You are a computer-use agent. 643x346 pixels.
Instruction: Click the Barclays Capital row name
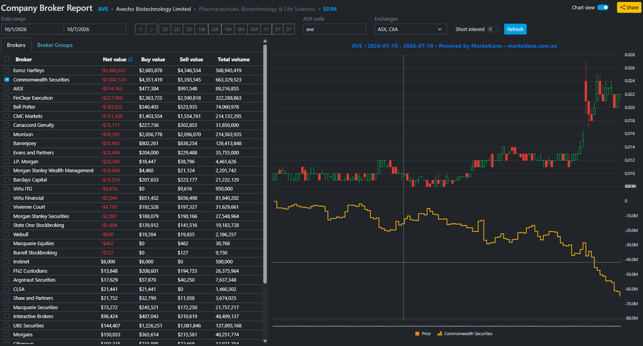tap(30, 180)
